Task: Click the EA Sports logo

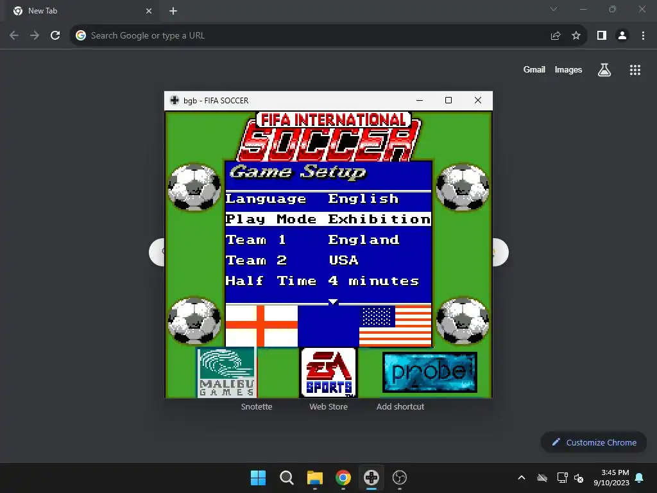Action: coord(328,372)
